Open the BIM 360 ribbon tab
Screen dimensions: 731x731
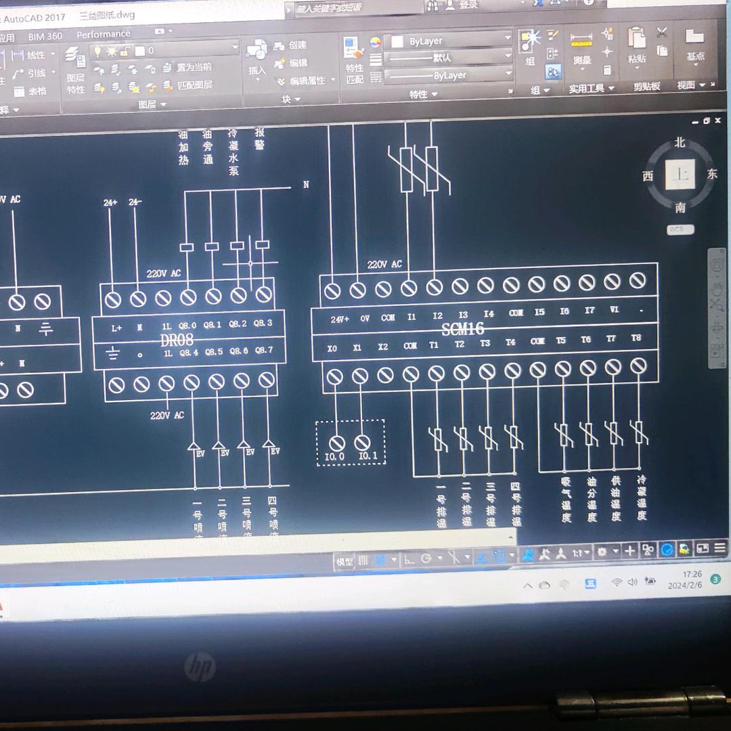pyautogui.click(x=45, y=37)
